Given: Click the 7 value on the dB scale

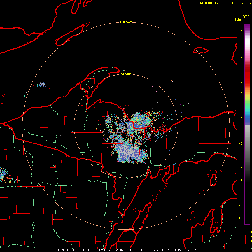Looking at the screenshot, I should [x=242, y=31].
